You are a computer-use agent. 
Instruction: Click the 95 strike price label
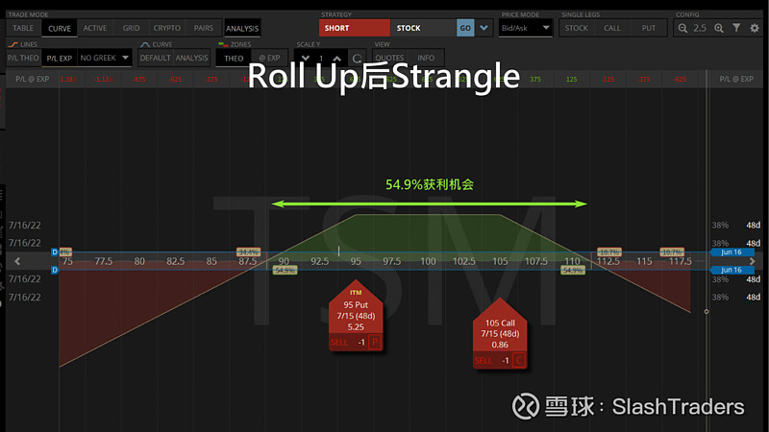click(x=356, y=261)
